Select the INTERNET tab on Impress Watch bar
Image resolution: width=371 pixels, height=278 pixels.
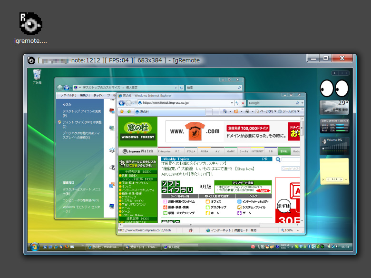point(257,151)
